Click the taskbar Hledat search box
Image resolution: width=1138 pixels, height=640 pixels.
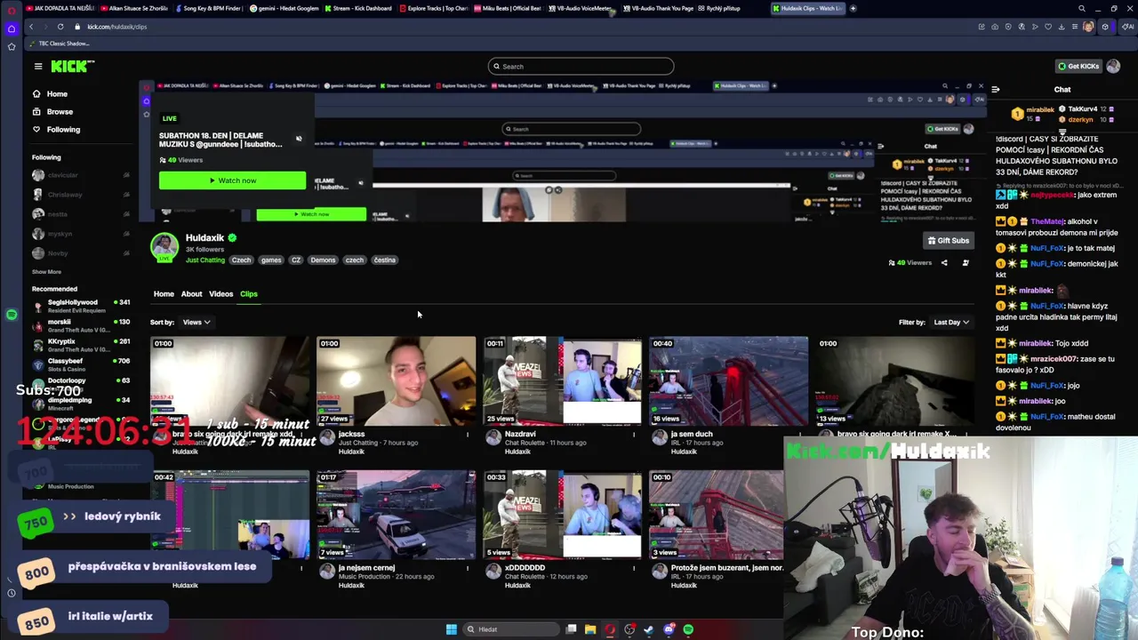[x=511, y=629]
